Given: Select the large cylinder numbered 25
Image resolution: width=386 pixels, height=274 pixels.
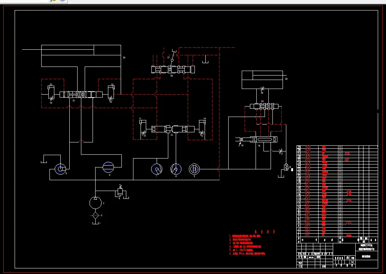Looking at the screenshot, I should coord(81,56).
